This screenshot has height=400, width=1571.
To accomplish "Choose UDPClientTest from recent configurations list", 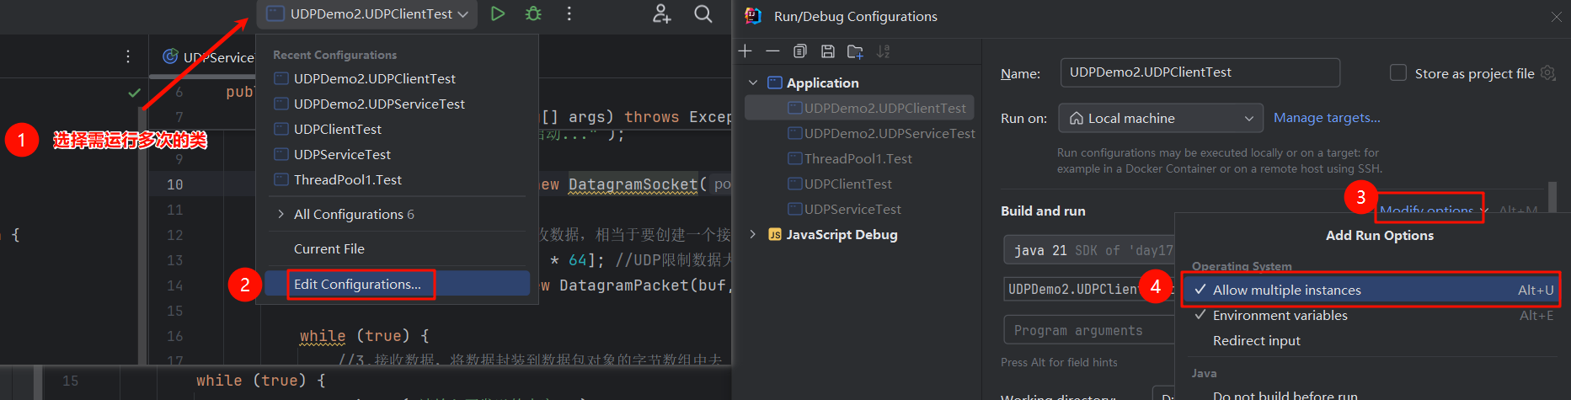I will coord(398,129).
